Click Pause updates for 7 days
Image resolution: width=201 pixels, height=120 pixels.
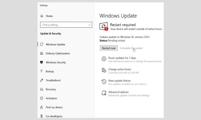click(x=122, y=58)
